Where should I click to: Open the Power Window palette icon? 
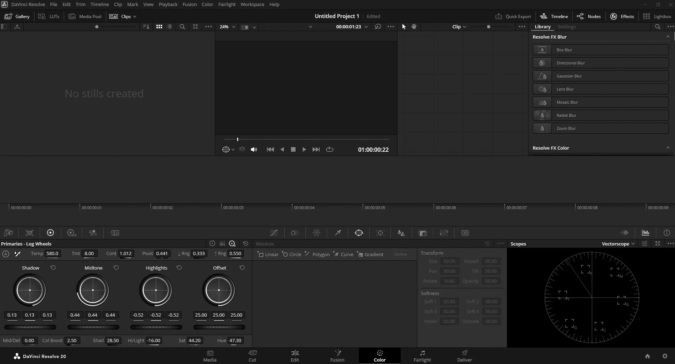359,233
